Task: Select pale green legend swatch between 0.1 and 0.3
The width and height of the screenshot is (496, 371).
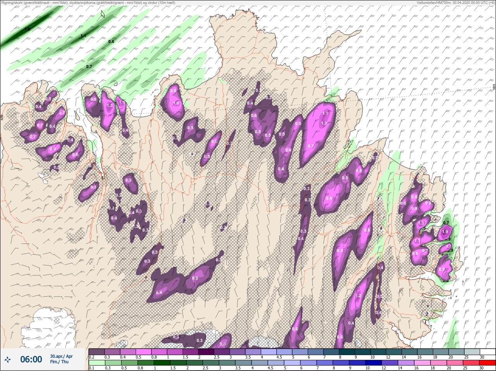Action: (x=96, y=363)
